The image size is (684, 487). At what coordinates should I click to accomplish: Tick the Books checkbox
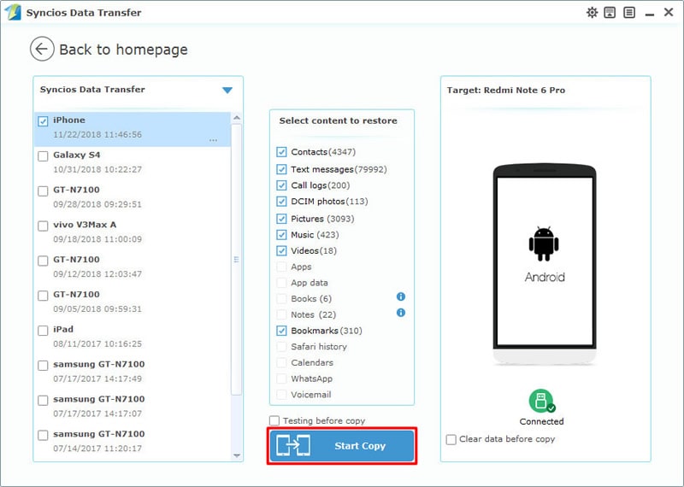[281, 299]
